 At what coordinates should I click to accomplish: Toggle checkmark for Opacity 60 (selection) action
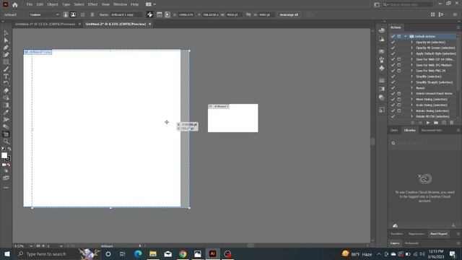(x=393, y=42)
